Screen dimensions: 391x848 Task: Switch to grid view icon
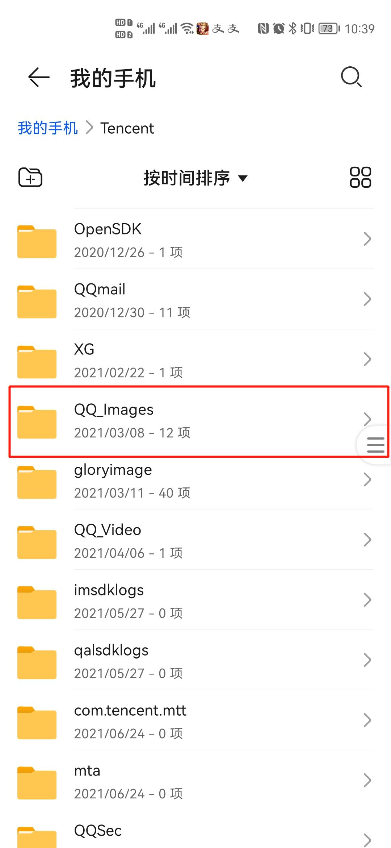360,177
